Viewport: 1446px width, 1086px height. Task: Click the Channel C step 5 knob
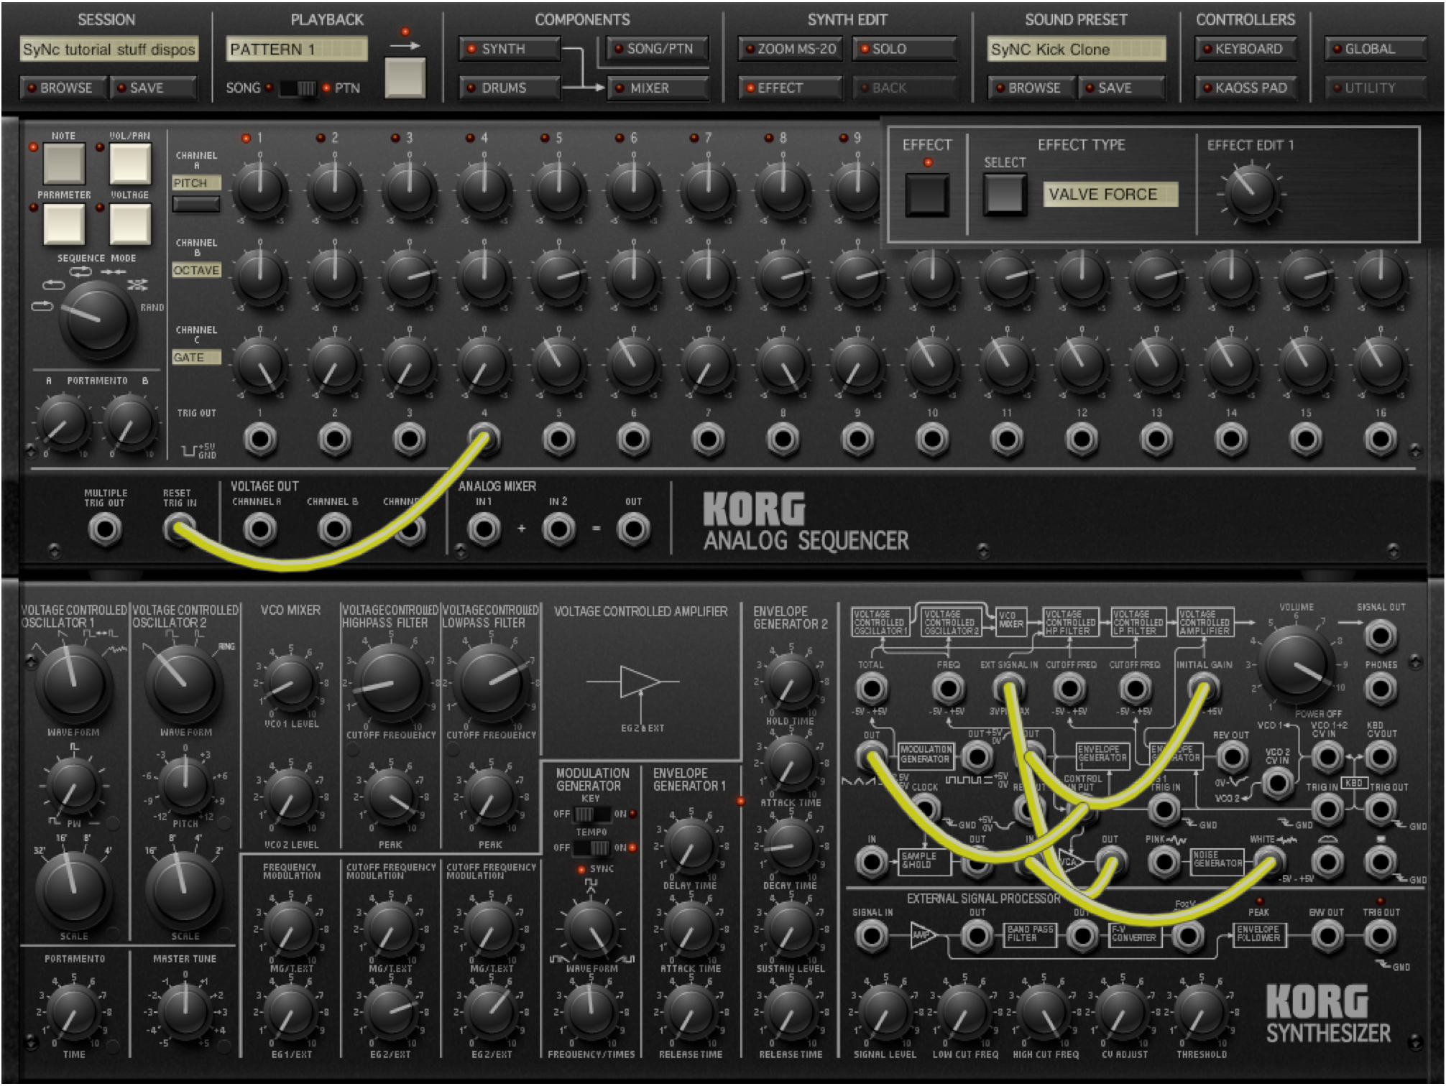[x=558, y=363]
